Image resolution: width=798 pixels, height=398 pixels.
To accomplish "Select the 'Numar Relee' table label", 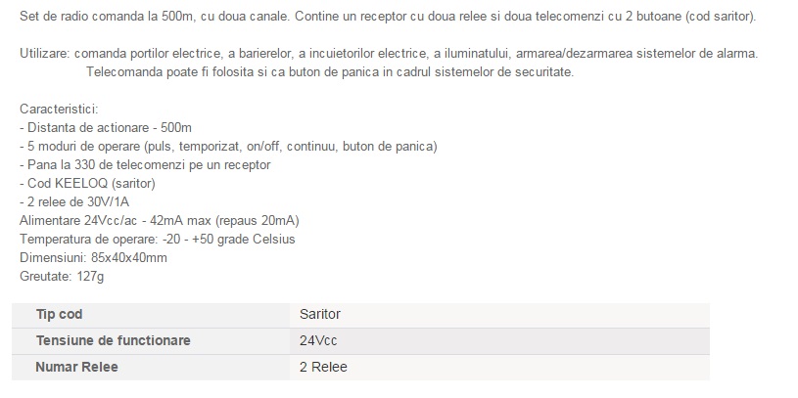I will click(73, 367).
